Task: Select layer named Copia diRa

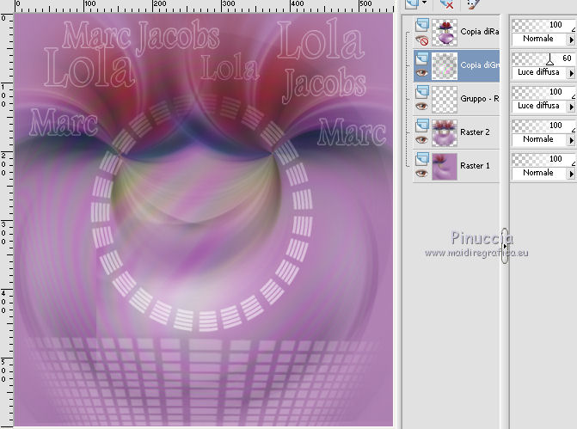Action: click(480, 32)
